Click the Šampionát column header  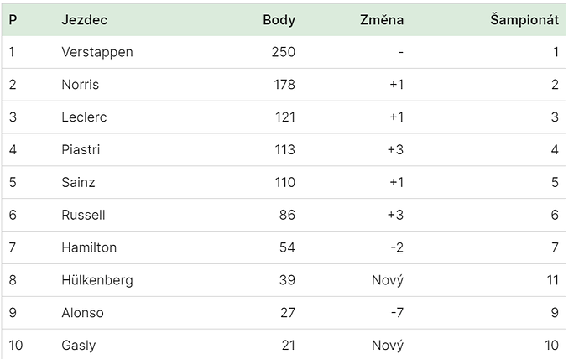coord(524,20)
